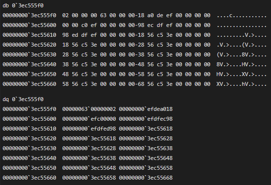Screen dimensions: 271x185
Task: Click byte 'a0' in first db row
Action: click(x=151, y=15)
